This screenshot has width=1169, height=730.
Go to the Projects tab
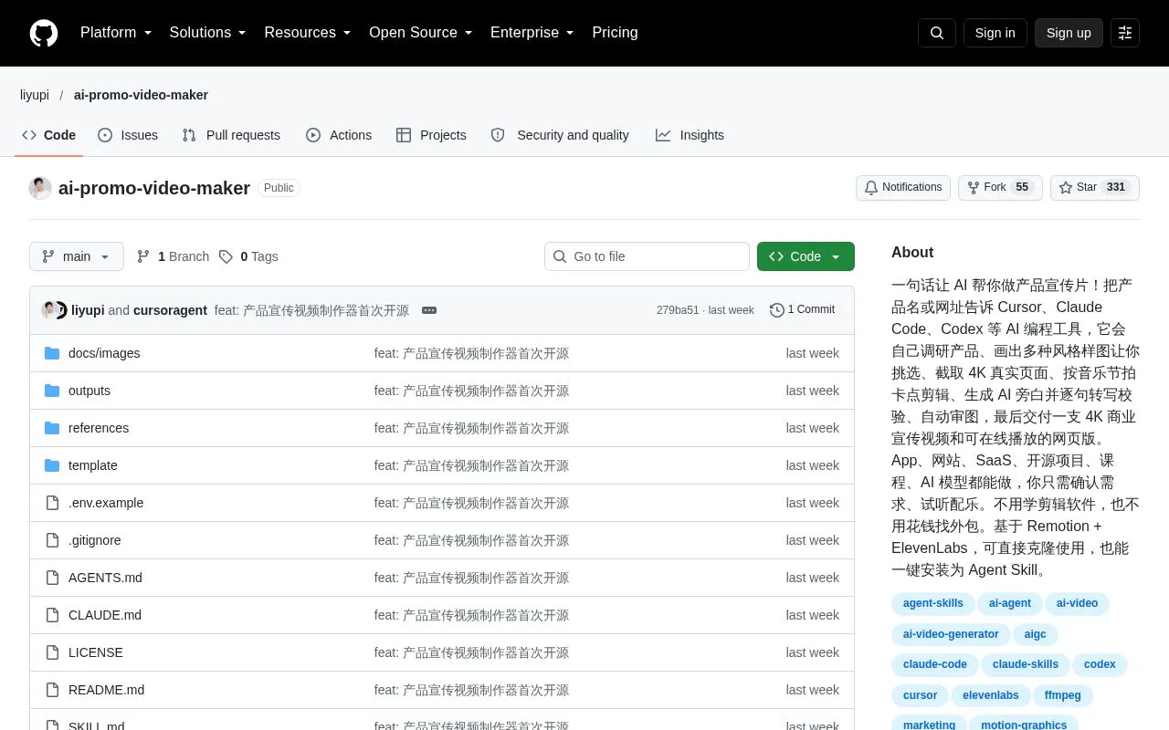pos(431,135)
